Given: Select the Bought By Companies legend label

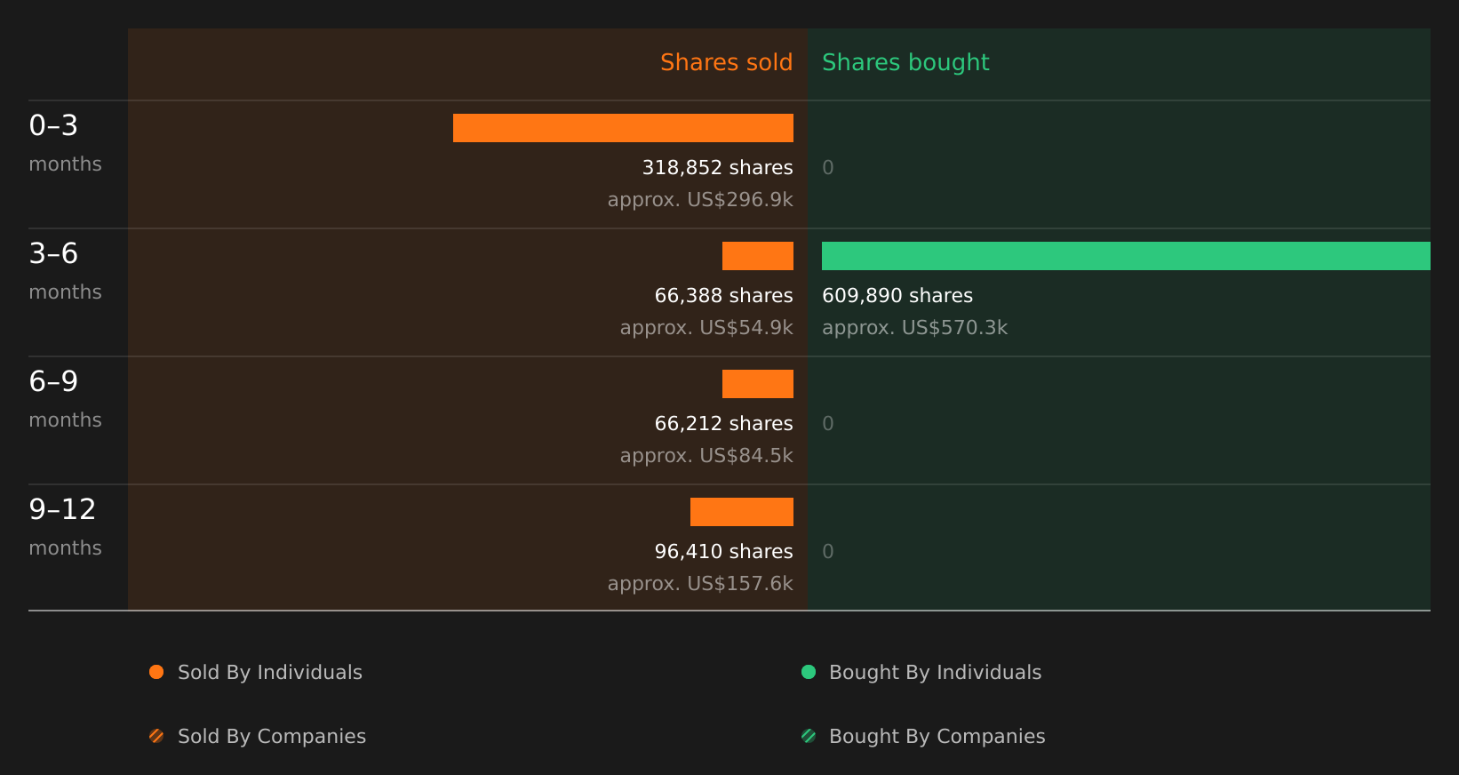Looking at the screenshot, I should point(937,737).
